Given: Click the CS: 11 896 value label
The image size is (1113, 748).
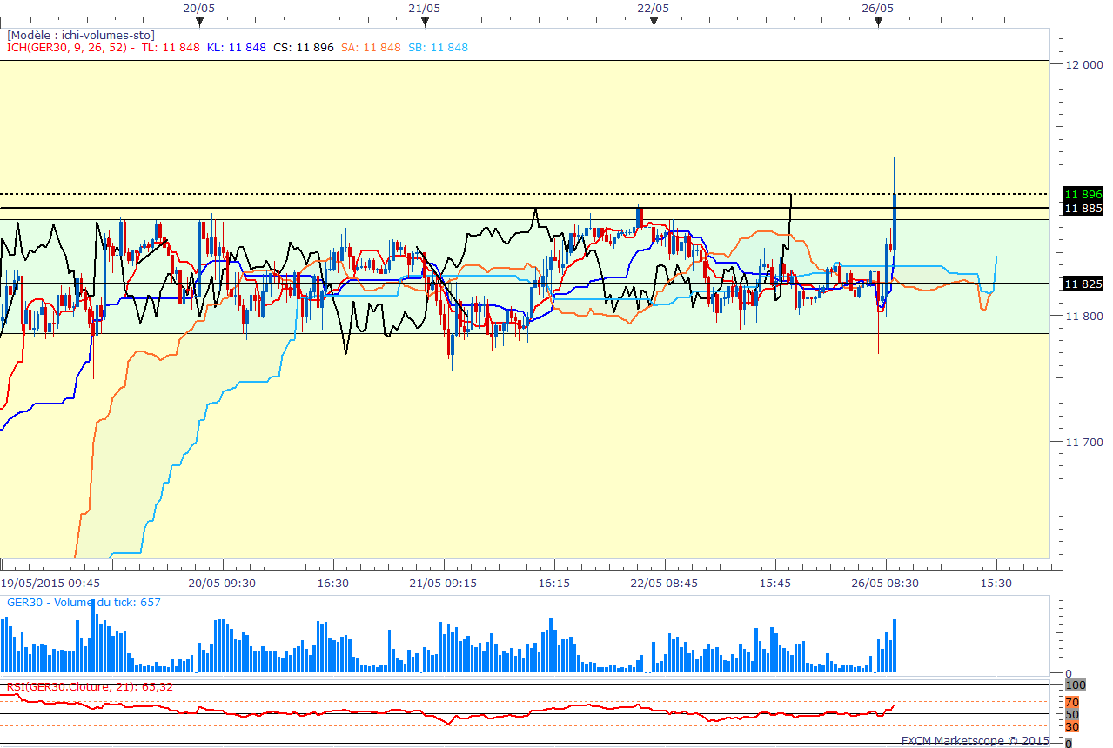Looking at the screenshot, I should tap(303, 47).
